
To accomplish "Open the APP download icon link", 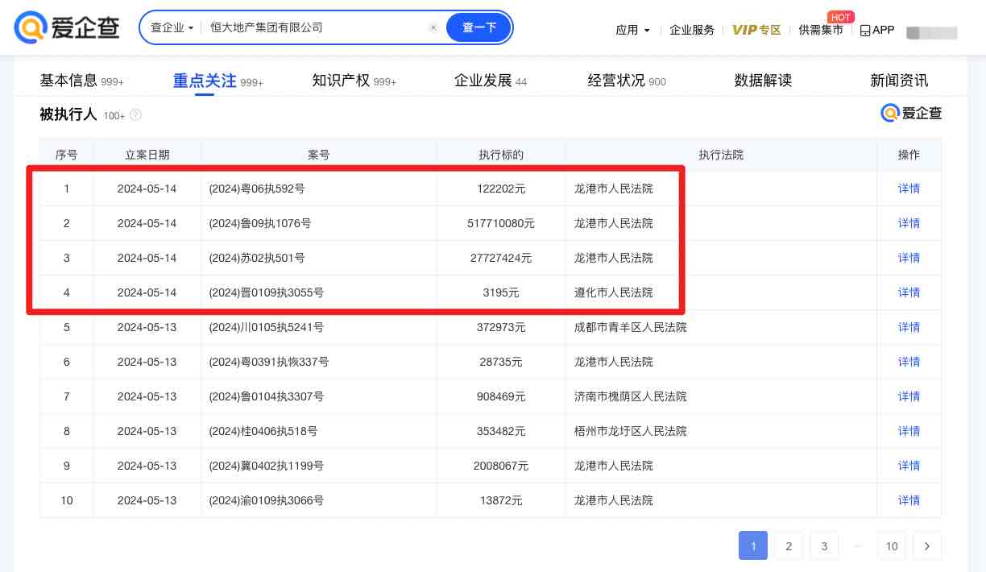I will [877, 30].
